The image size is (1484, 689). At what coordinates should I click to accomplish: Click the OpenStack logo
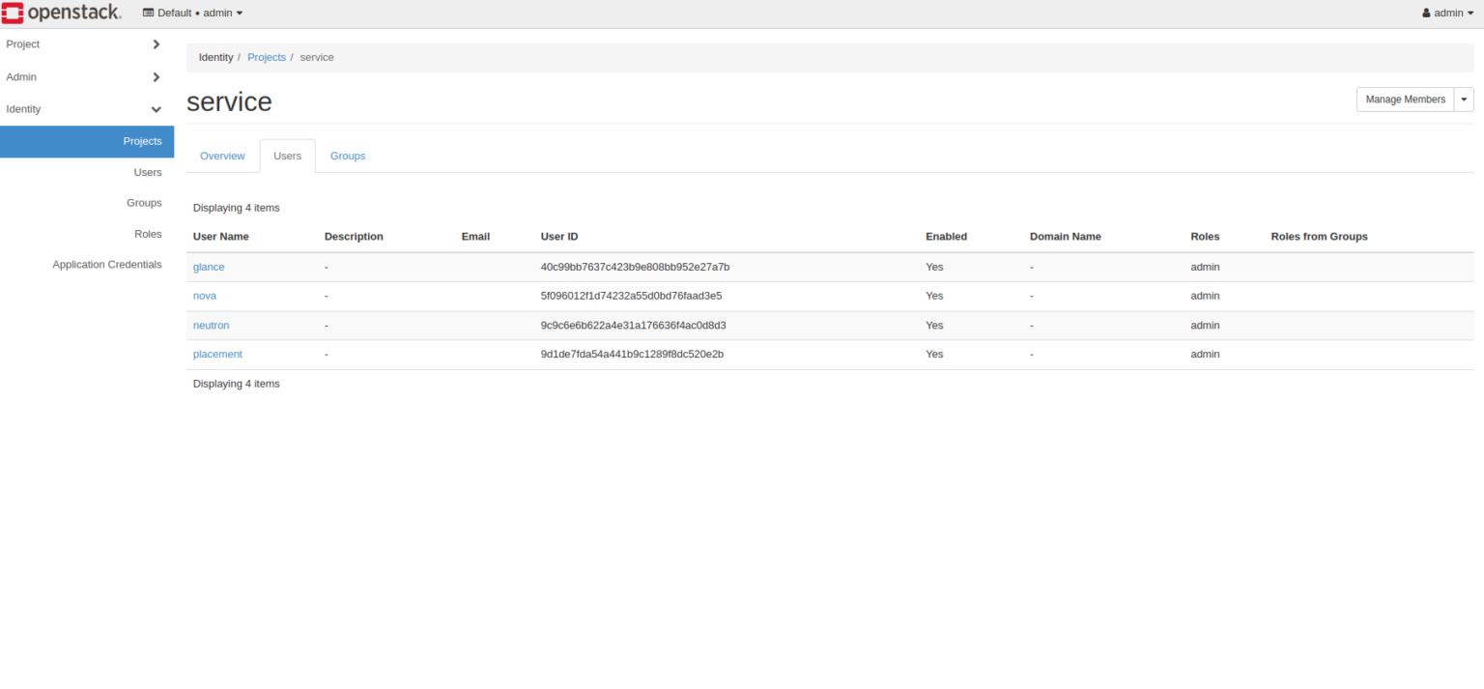62,13
